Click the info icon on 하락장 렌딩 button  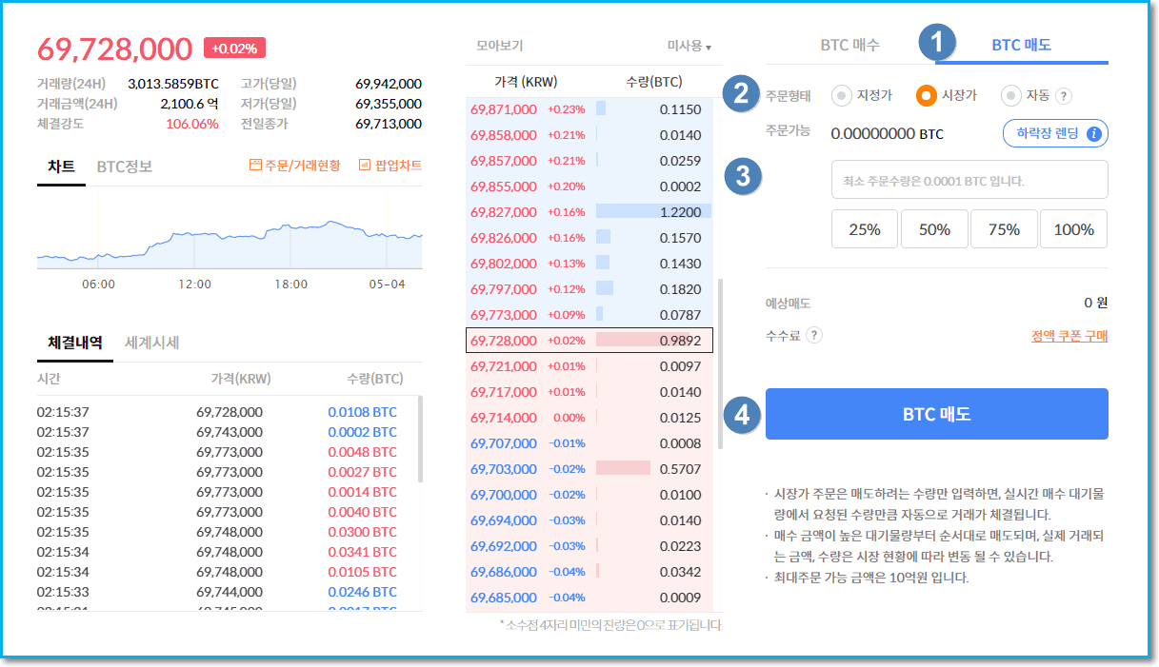click(x=1093, y=134)
